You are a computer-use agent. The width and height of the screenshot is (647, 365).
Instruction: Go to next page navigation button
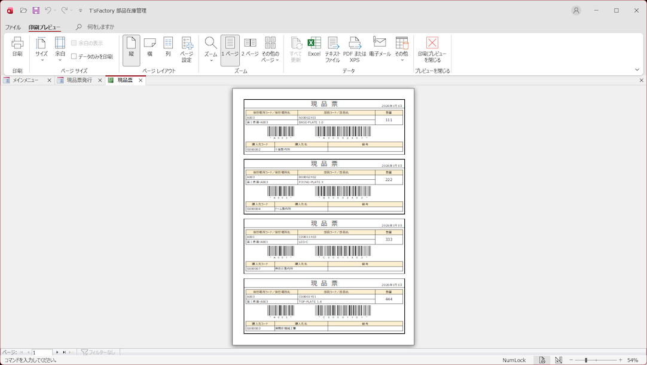pyautogui.click(x=57, y=352)
